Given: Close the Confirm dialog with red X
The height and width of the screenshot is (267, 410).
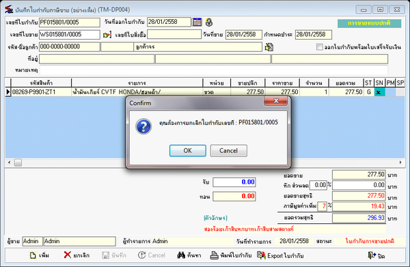Looking at the screenshot, I should coord(276,101).
